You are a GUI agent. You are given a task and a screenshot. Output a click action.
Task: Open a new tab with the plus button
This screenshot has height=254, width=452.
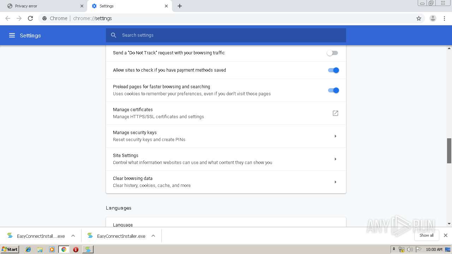(x=179, y=6)
